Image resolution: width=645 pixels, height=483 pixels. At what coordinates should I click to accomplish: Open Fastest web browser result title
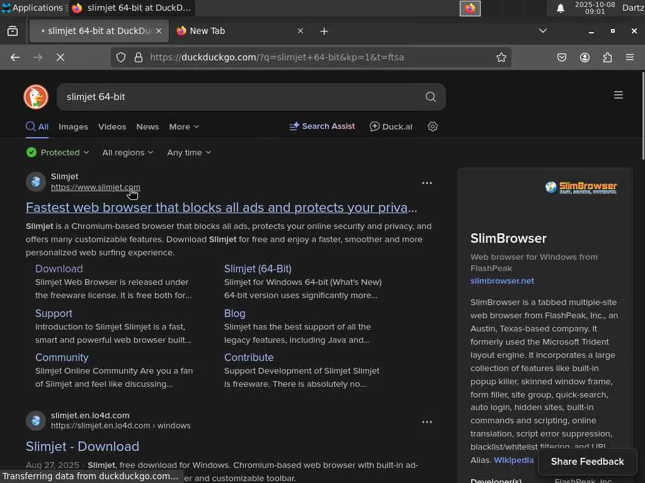(x=221, y=208)
